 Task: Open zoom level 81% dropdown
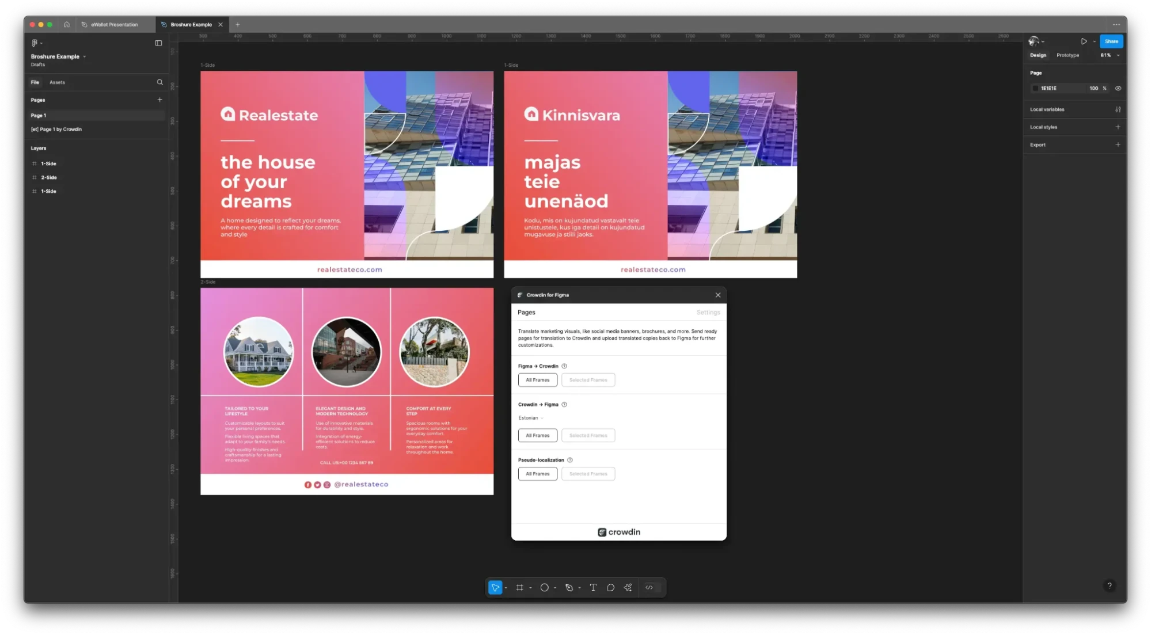click(1110, 55)
